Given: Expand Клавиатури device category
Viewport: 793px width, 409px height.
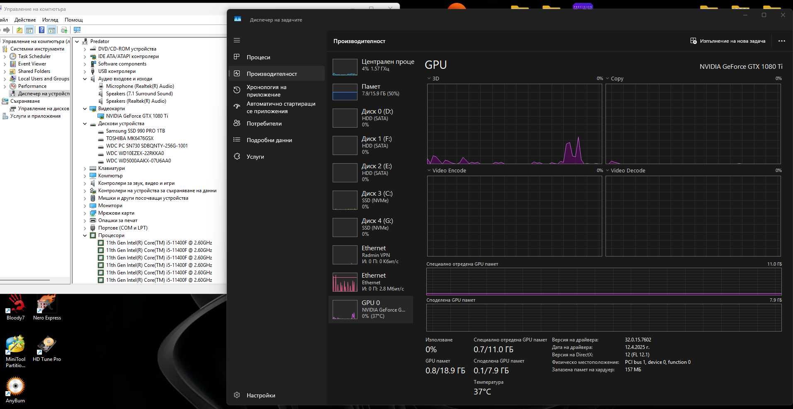Looking at the screenshot, I should pyautogui.click(x=85, y=169).
